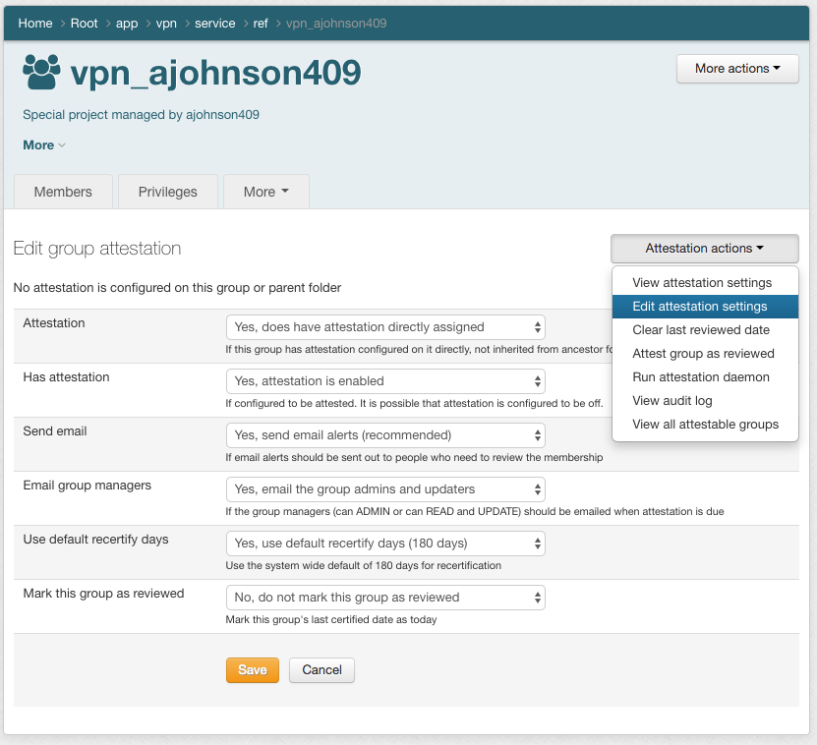
Task: Select Attest group as reviewed
Action: pos(703,354)
